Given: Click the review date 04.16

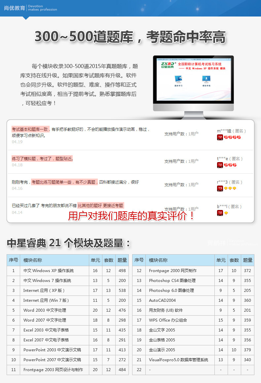Looking at the screenshot, I should click(x=17, y=189).
